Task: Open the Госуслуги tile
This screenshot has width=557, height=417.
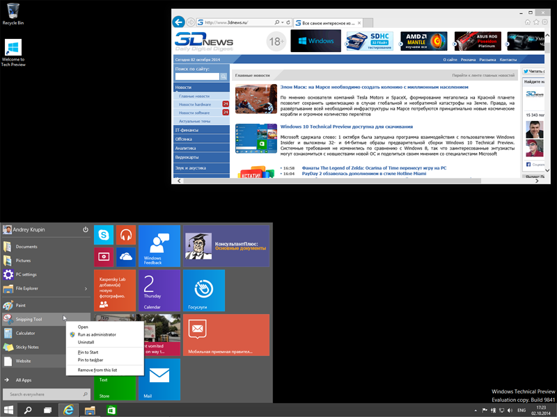Action: point(204,291)
